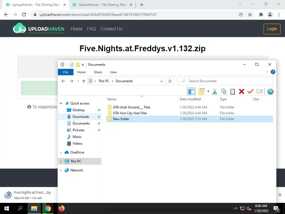Open the View ribbon tab

click(x=114, y=72)
